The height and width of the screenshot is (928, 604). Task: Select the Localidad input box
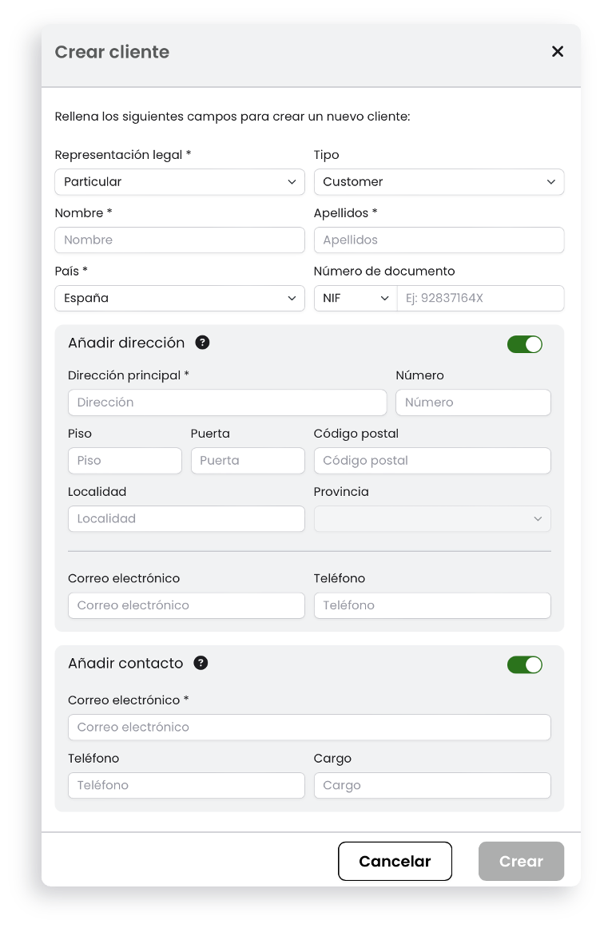[186, 518]
